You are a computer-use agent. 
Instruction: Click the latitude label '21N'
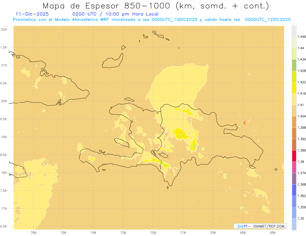coord(4,65)
